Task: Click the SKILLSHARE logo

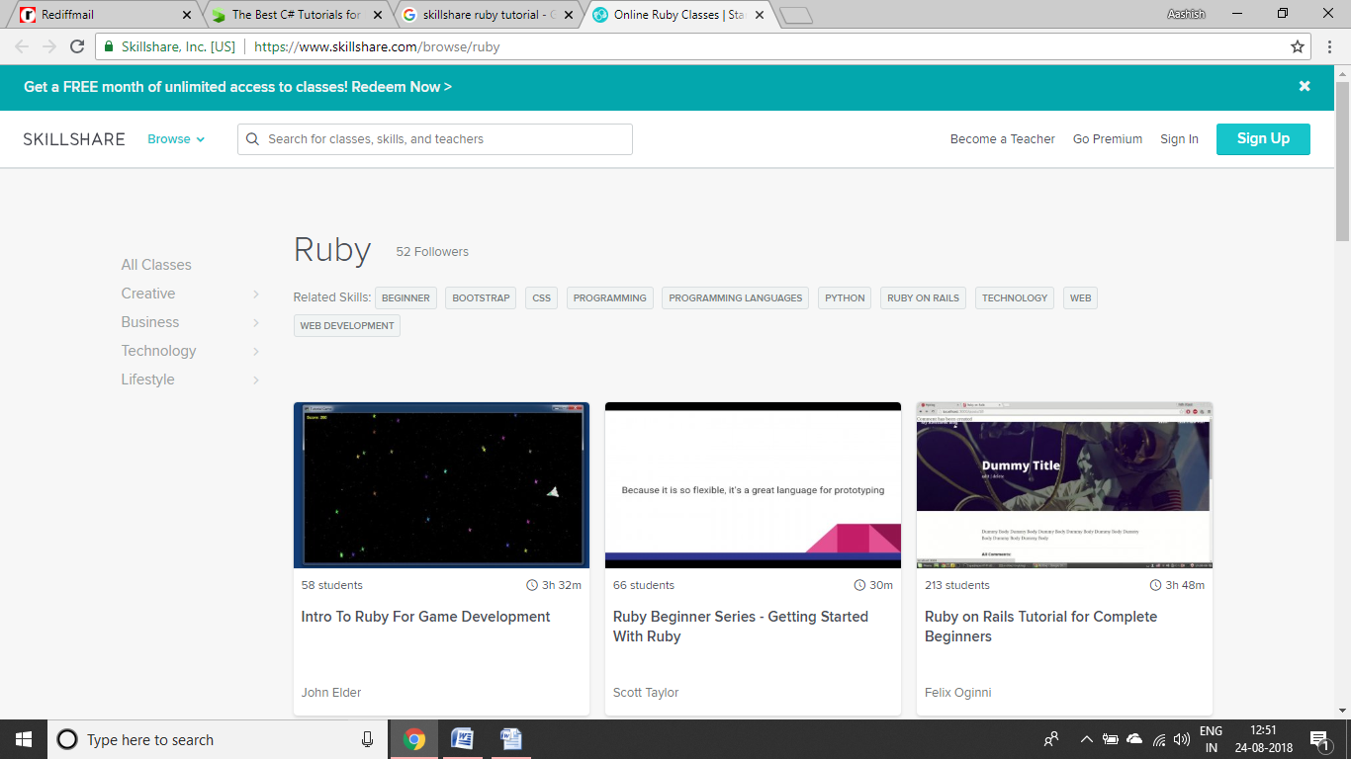Action: 74,139
